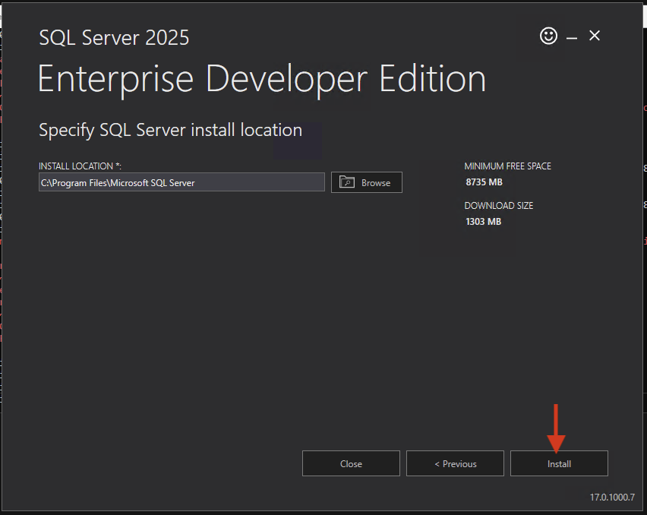Click the 1303 MB download size value
This screenshot has height=515, width=647.
483,222
